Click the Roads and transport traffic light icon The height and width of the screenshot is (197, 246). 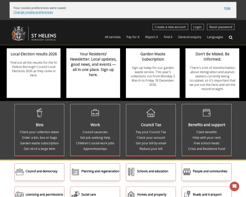(187, 194)
